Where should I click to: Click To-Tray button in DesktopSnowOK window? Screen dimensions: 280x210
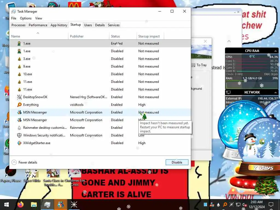click(199, 65)
